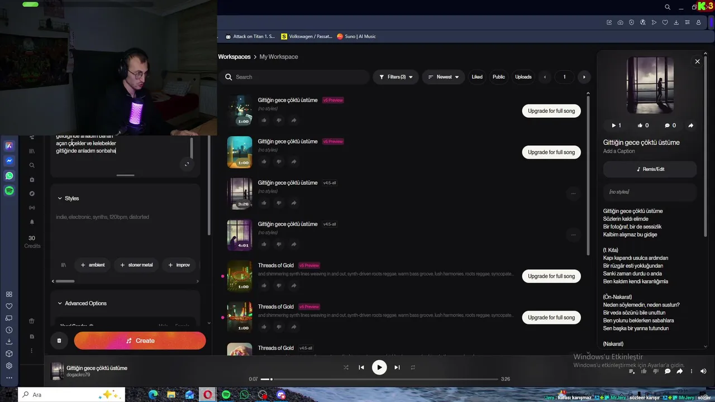715x402 pixels.
Task: Open the playback queue icon
Action: coord(632,371)
